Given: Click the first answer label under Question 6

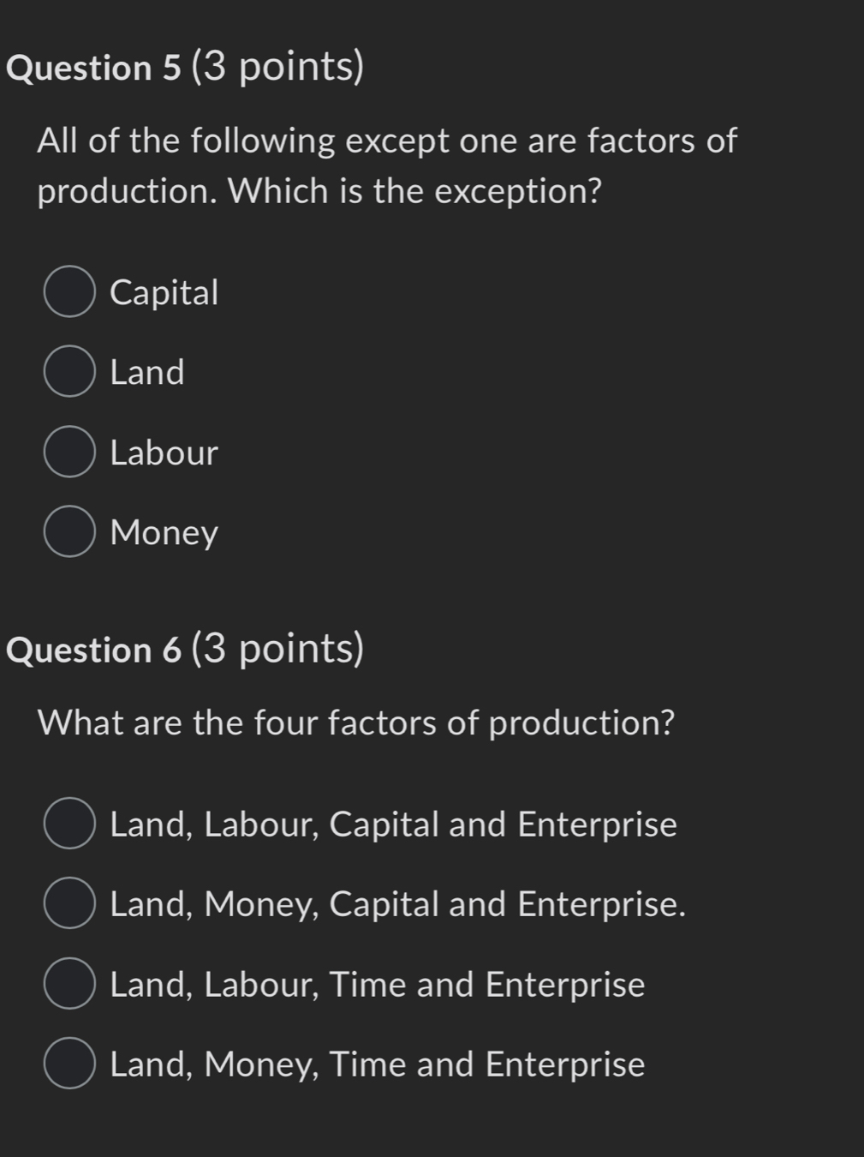Looking at the screenshot, I should coord(393,824).
